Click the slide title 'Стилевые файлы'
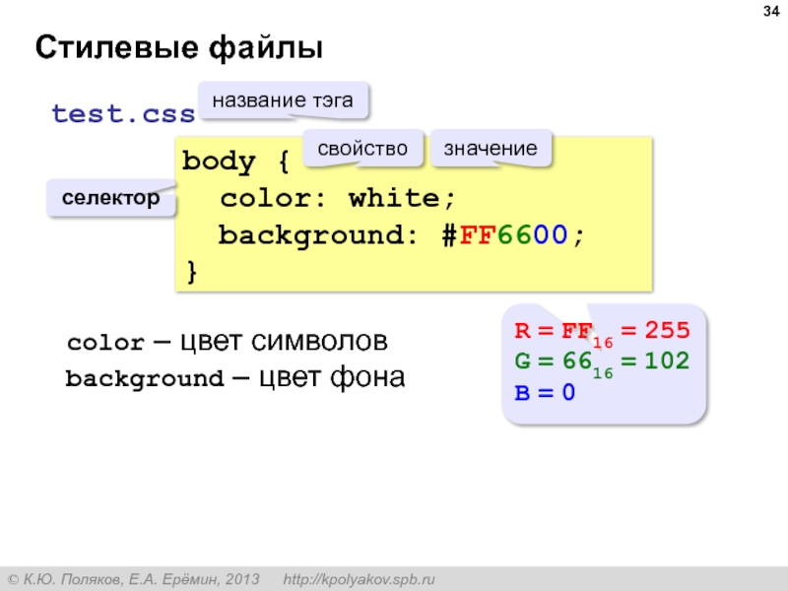Viewport: 788px width, 591px height. [x=179, y=47]
